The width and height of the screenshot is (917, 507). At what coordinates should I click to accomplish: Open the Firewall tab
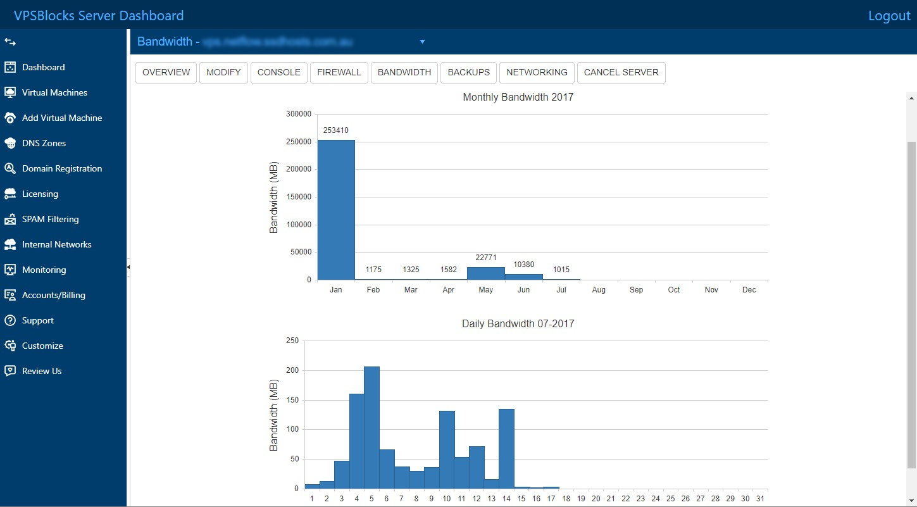[339, 72]
